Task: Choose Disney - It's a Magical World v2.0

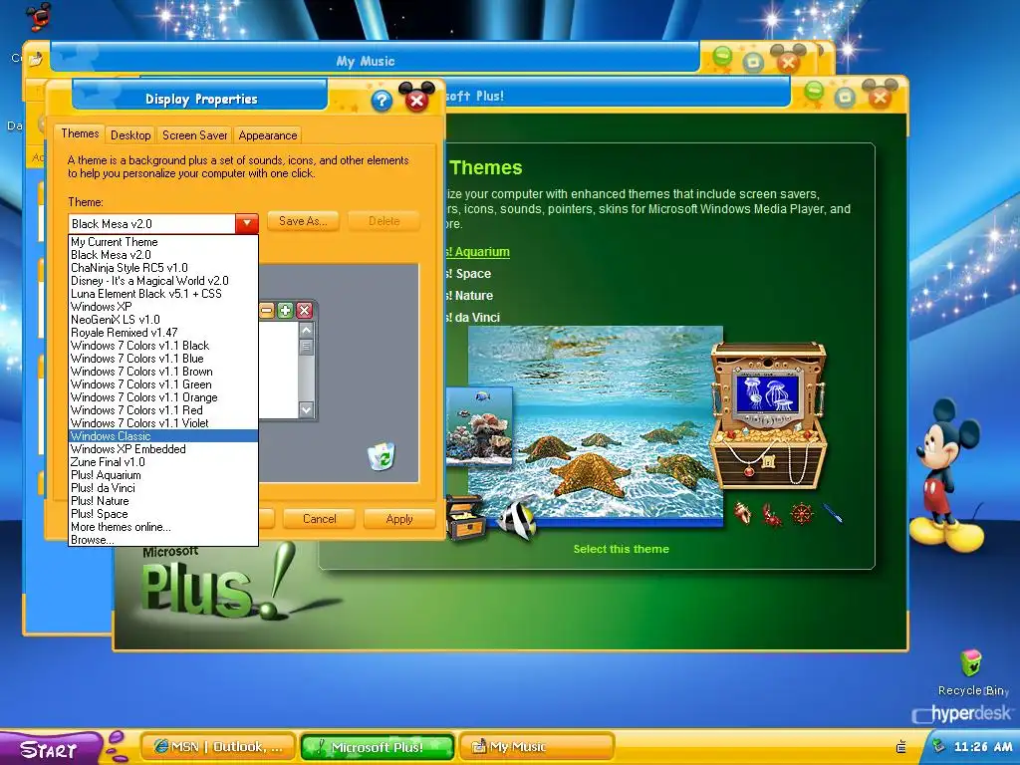Action: (163, 281)
